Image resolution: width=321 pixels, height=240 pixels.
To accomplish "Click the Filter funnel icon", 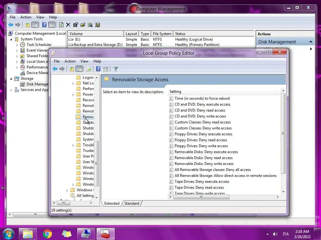I will (x=115, y=69).
